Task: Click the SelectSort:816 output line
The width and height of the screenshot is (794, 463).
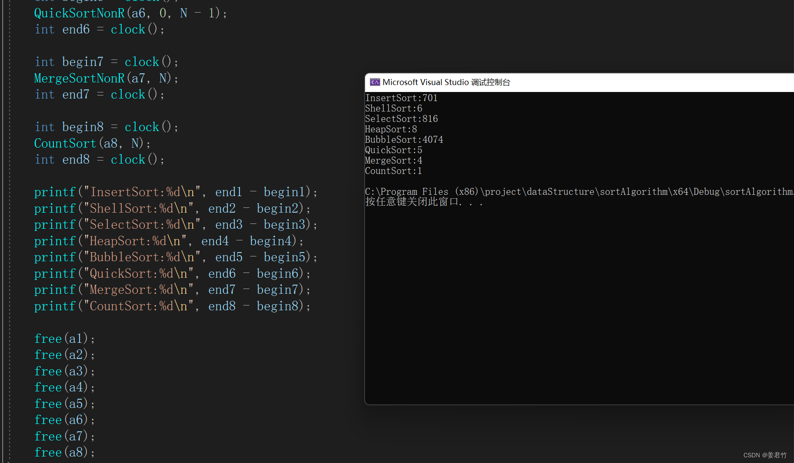Action: 401,119
